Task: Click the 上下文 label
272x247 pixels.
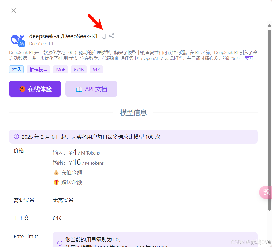Action: point(21,218)
